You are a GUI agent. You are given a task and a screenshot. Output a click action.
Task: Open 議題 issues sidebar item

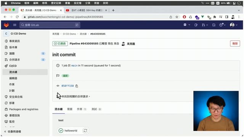12,53
